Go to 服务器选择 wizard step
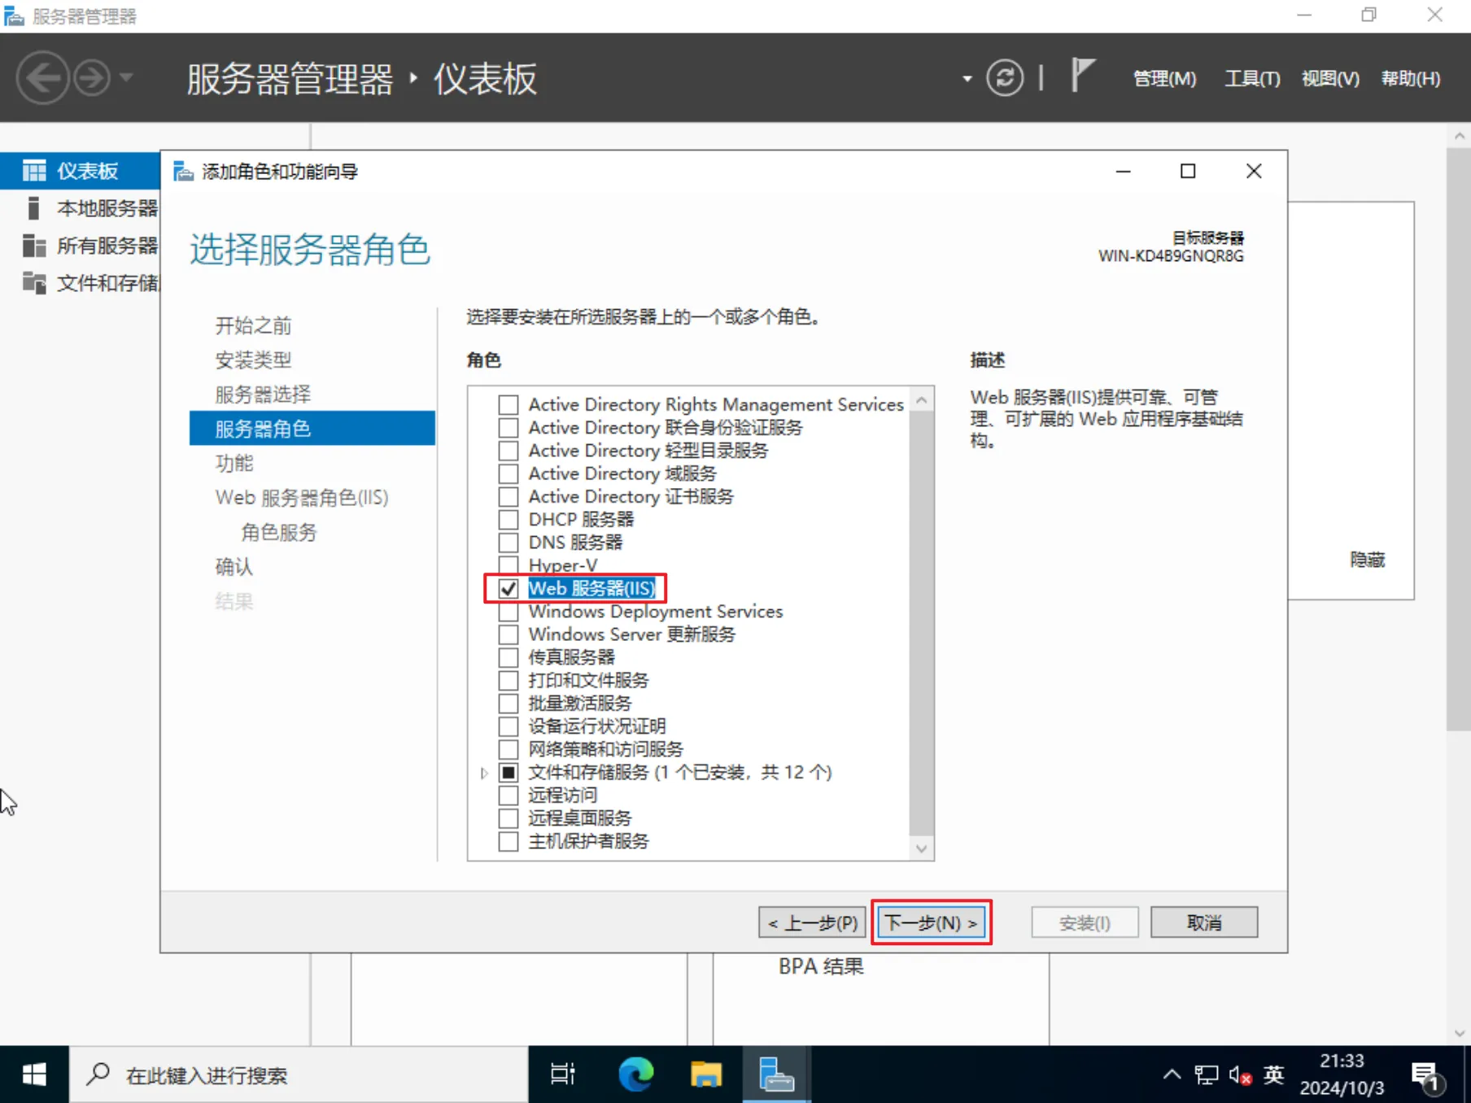This screenshot has height=1103, width=1471. pos(263,395)
